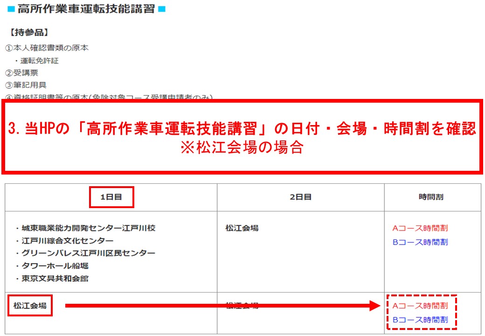Open Bコース時間割 link inside the dashed red box
Screen dimensions: 485x336
click(420, 320)
